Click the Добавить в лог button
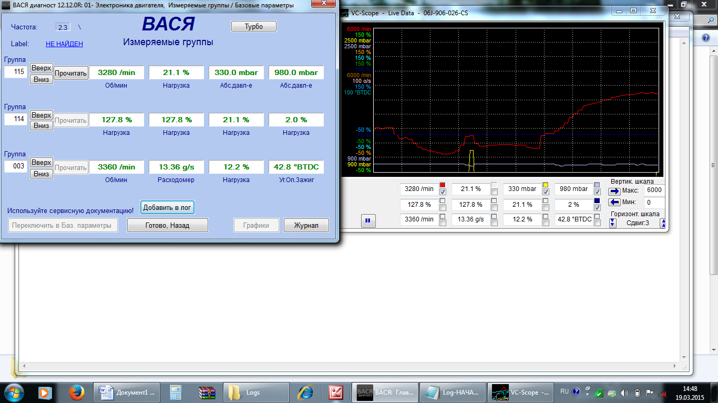Screen dimensions: 718x403 (x=167, y=208)
